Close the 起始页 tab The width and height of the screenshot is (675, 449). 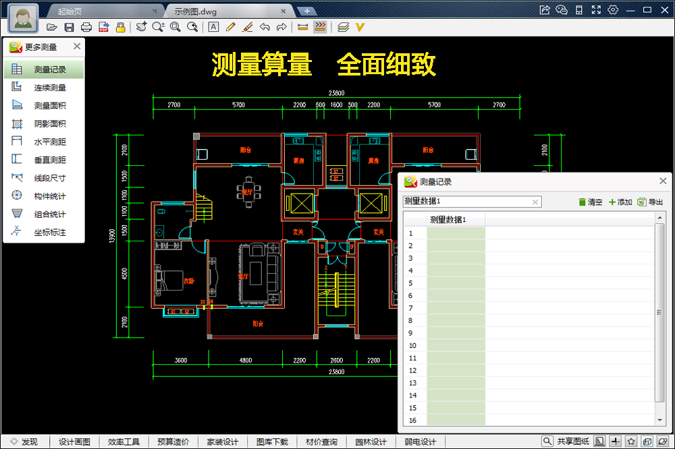[x=155, y=11]
